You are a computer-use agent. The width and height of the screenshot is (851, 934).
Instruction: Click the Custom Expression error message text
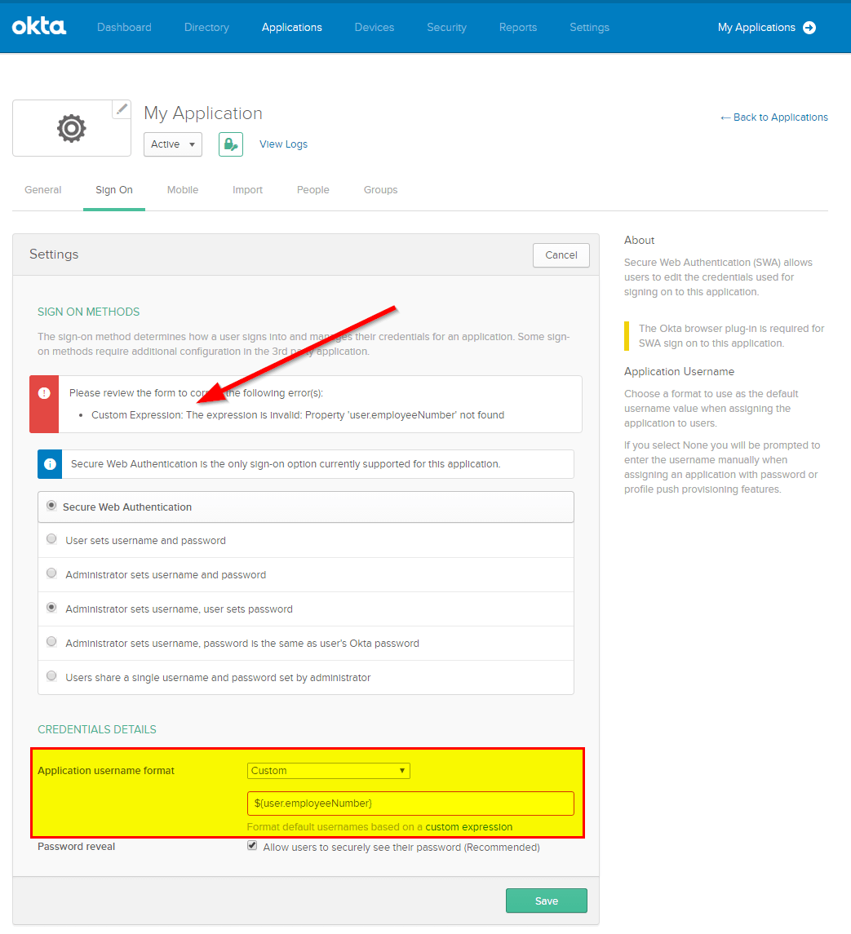(297, 415)
